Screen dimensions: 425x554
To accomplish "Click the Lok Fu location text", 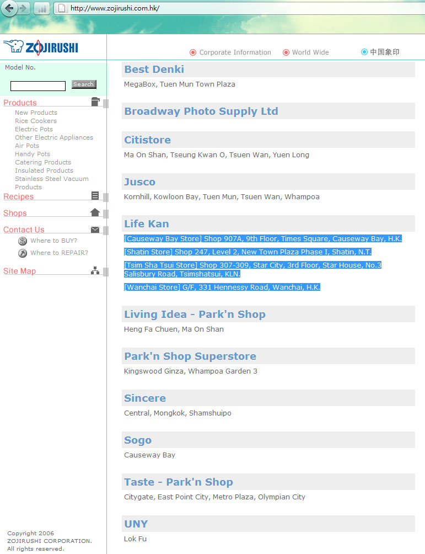I will [135, 539].
